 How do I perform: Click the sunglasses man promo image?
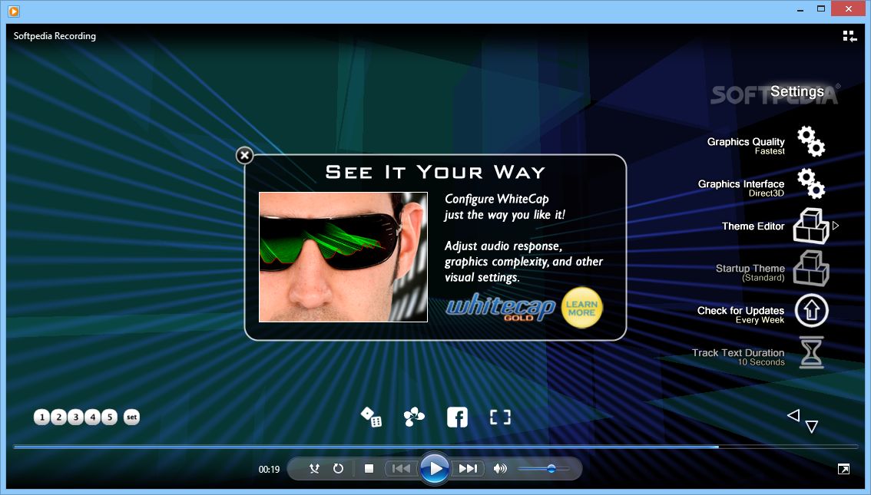tap(343, 257)
